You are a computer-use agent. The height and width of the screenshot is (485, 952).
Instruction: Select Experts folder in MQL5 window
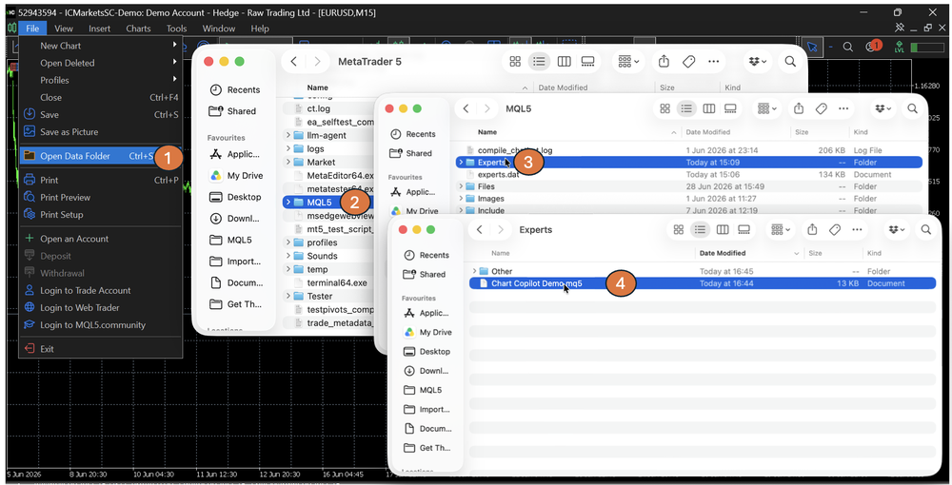click(689, 162)
